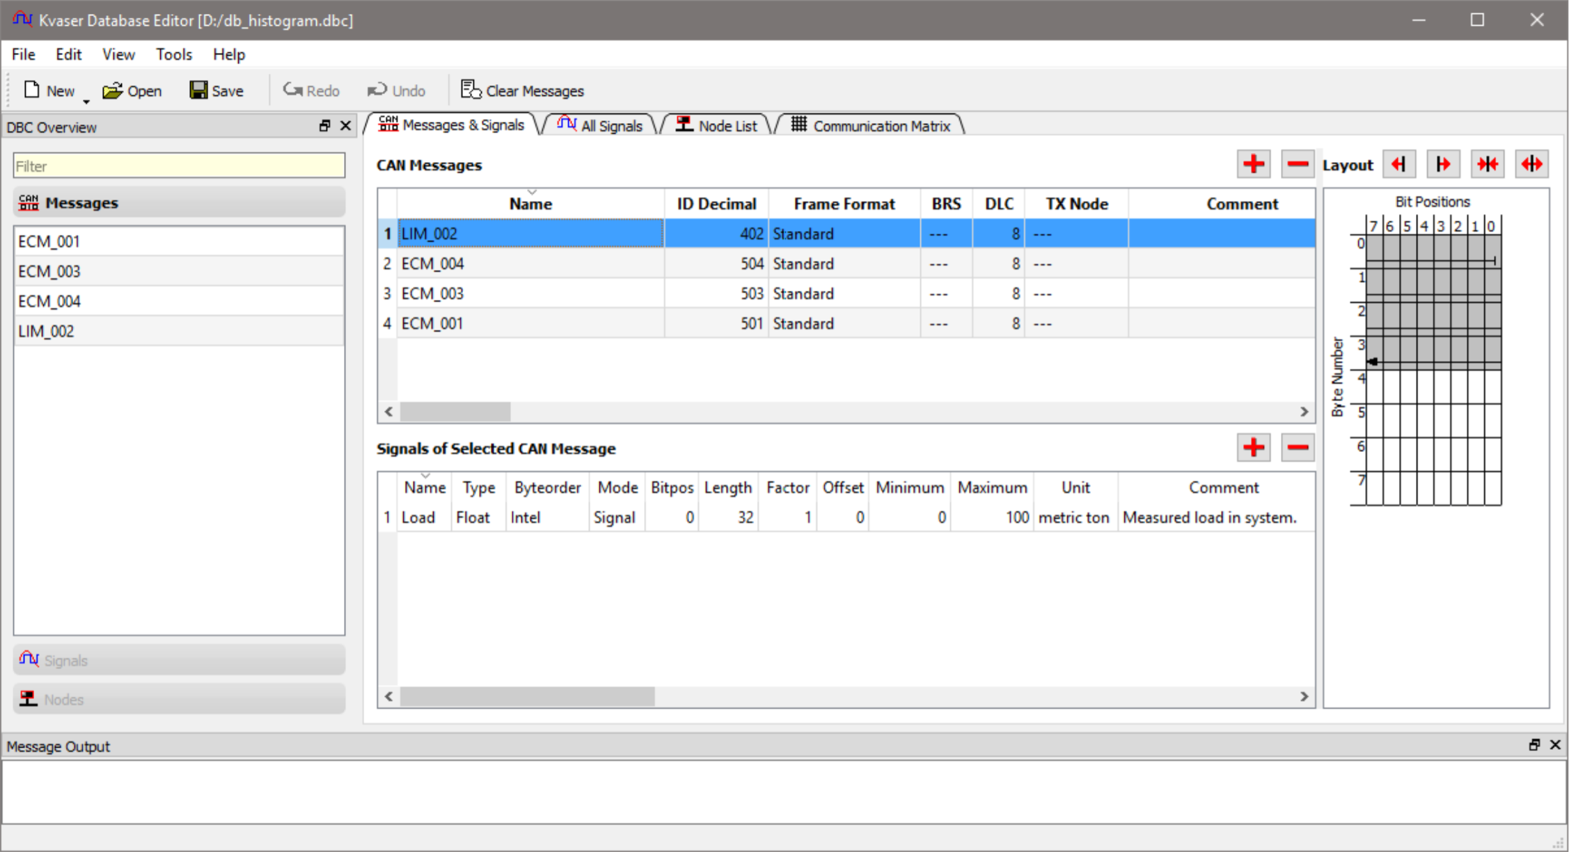Click the Remove Signal icon
1569x852 pixels.
point(1298,448)
